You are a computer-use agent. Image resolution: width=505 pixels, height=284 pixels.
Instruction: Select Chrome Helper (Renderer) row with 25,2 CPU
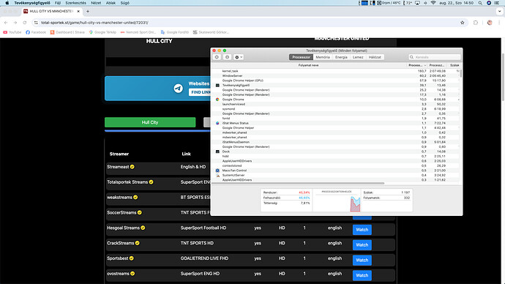pyautogui.click(x=335, y=90)
